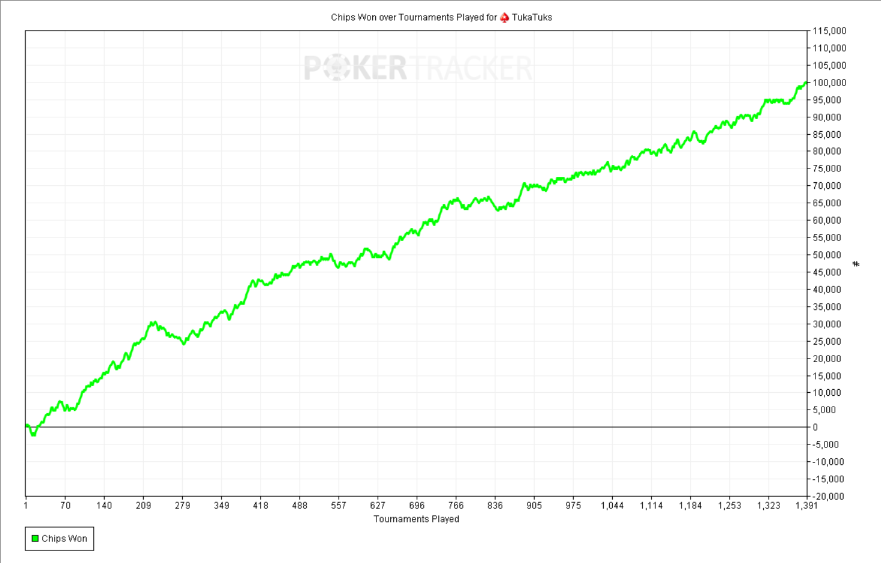Click y-axis label "105,000"
The height and width of the screenshot is (563, 881).
coord(829,66)
